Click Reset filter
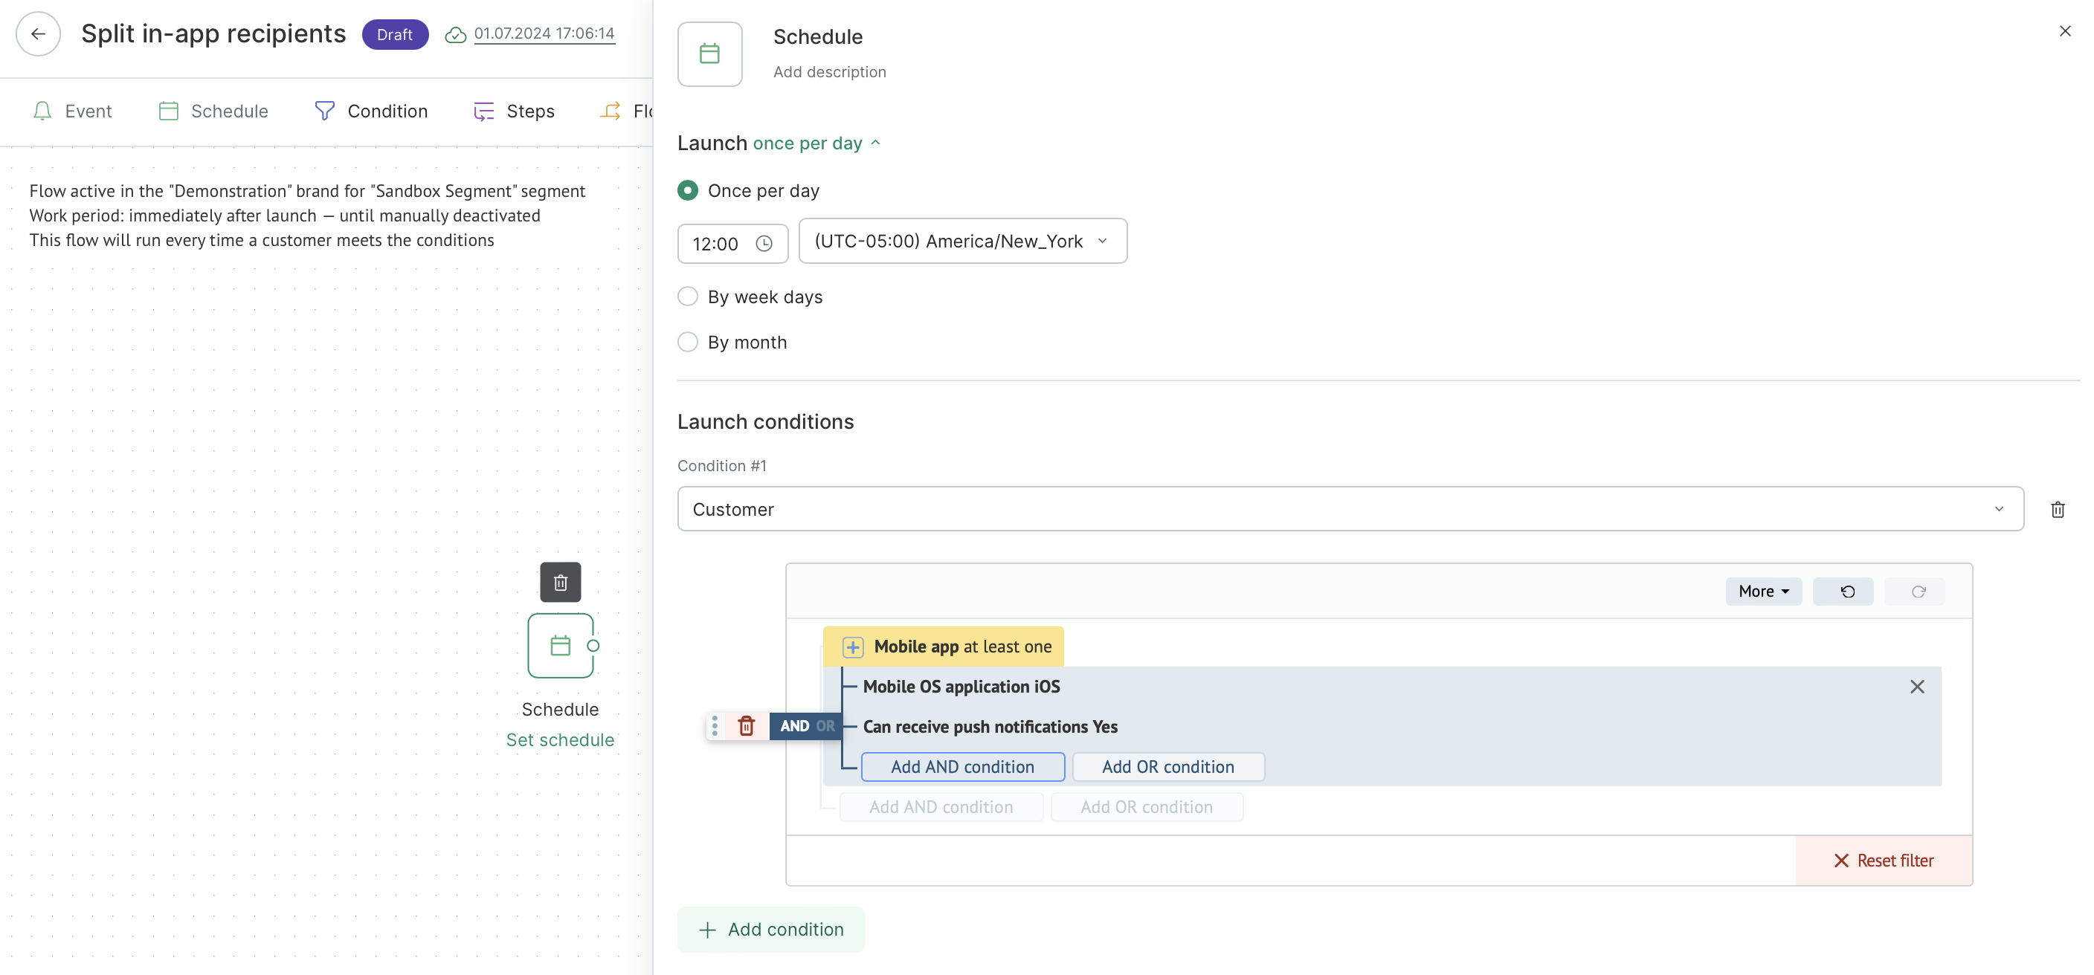 coord(1884,861)
